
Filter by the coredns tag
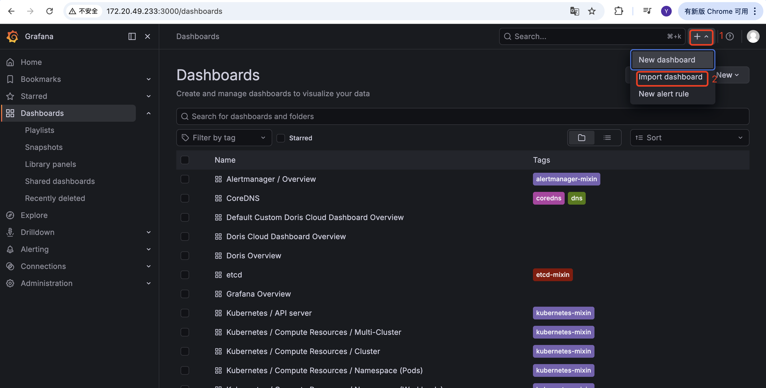tap(548, 198)
